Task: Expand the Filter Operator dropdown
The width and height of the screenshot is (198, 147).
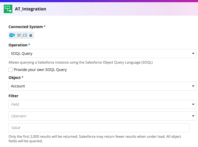Action: pyautogui.click(x=102, y=116)
